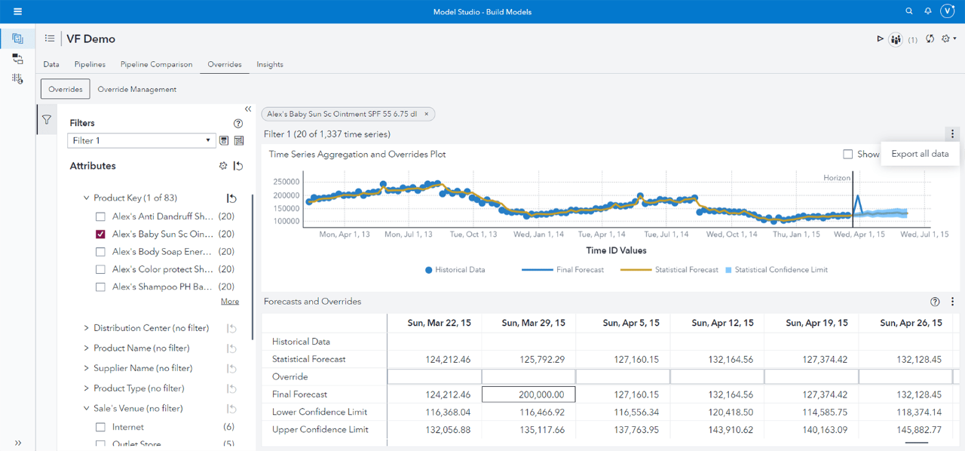The width and height of the screenshot is (965, 451).
Task: Switch to the Pipeline Comparison tab
Action: click(156, 64)
